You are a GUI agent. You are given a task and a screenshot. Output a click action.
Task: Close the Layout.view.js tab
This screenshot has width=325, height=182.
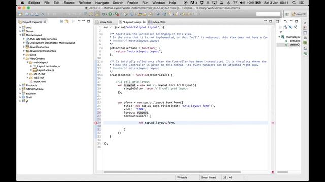pyautogui.click(x=144, y=22)
